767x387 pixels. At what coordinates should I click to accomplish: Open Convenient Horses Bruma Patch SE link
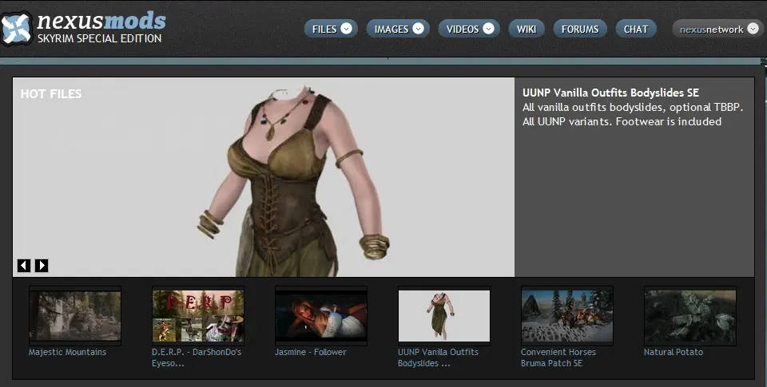558,357
